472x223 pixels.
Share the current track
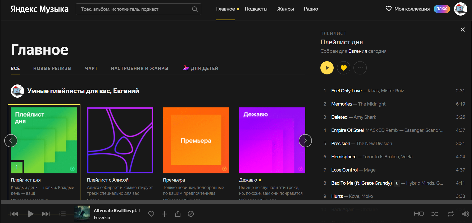pos(178,214)
